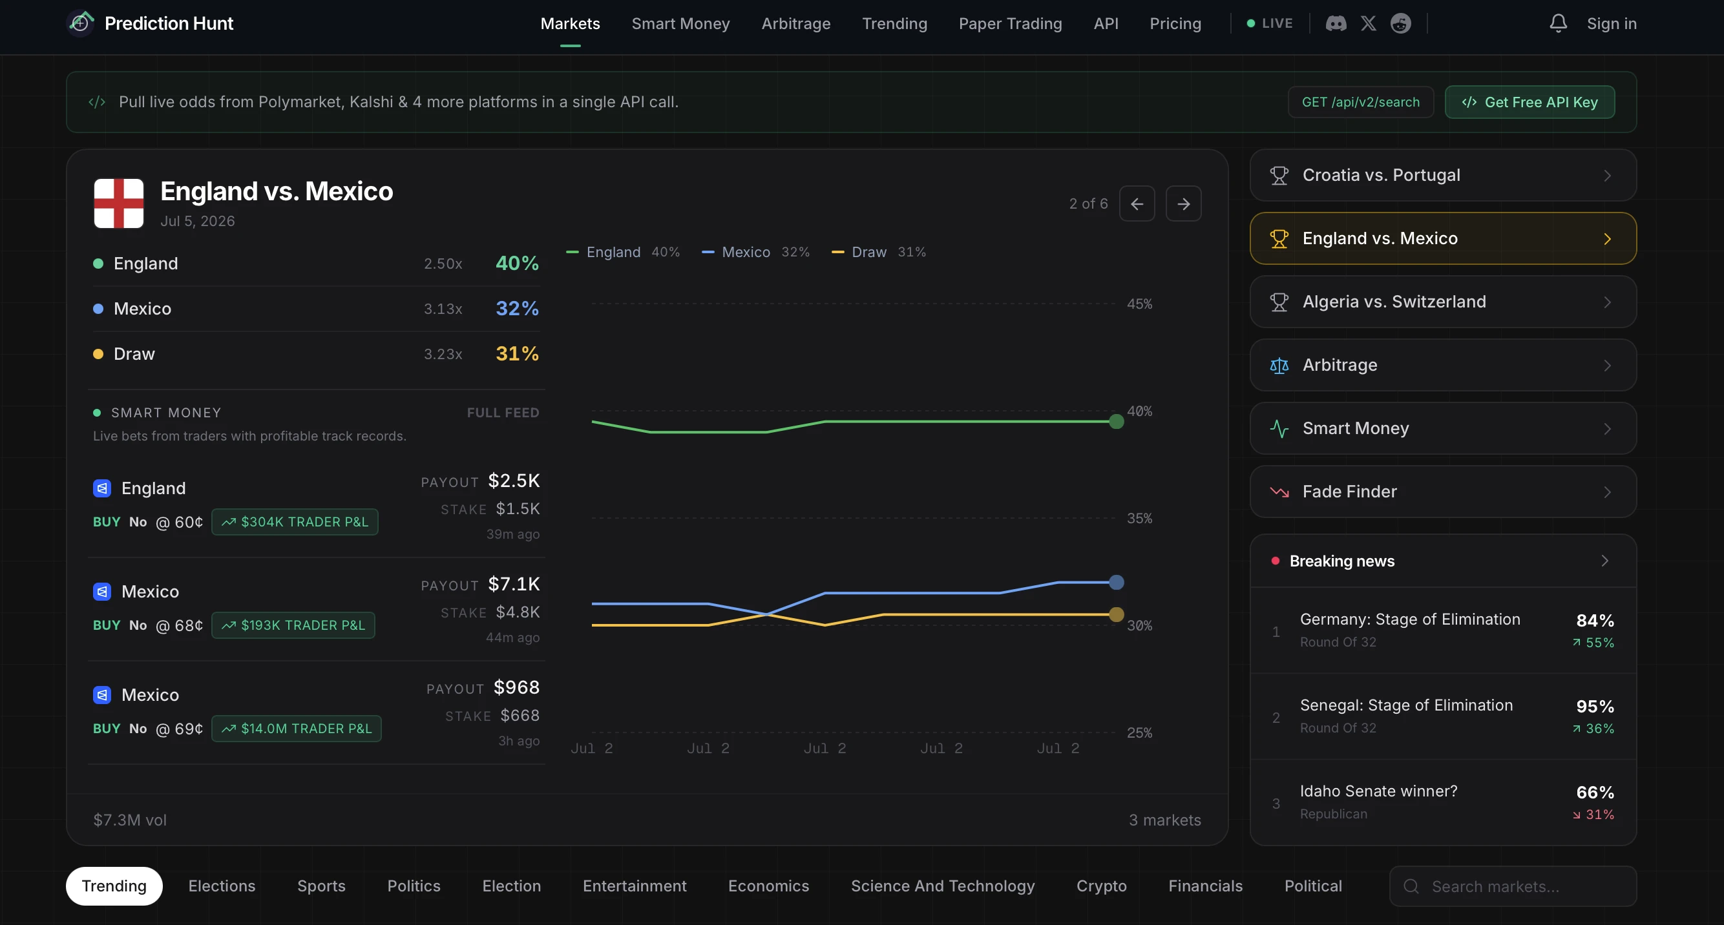Go to next featured market arrow
This screenshot has height=925, width=1724.
(1183, 203)
